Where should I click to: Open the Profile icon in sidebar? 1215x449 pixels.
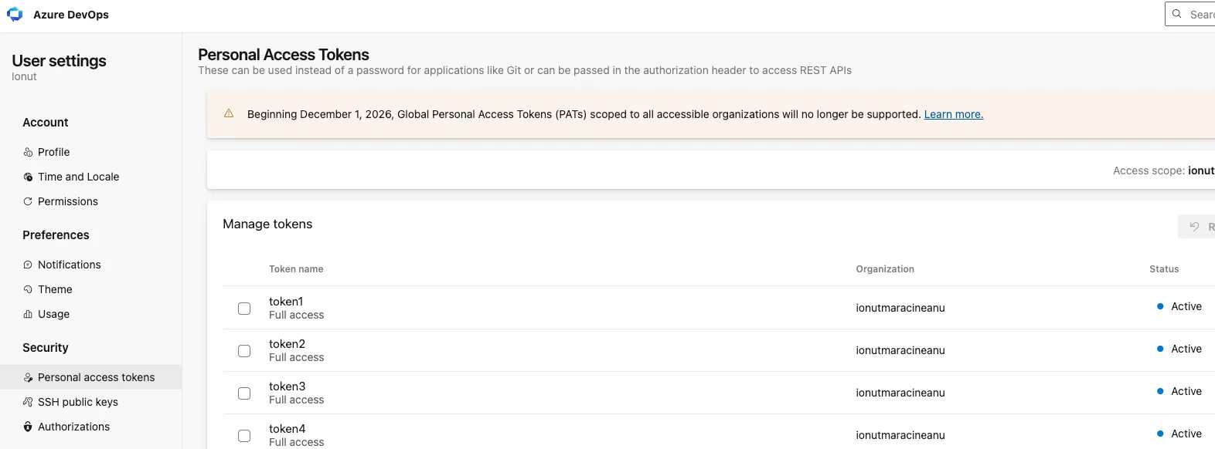click(28, 152)
